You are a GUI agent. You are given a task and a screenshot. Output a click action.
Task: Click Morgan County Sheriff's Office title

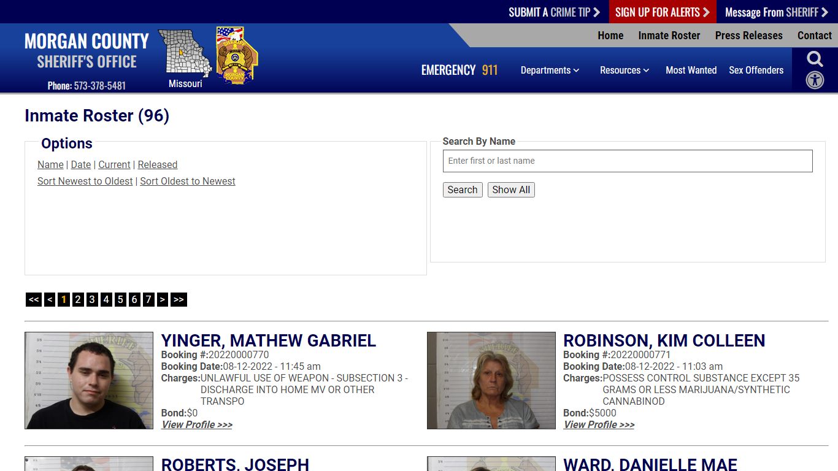[86, 51]
